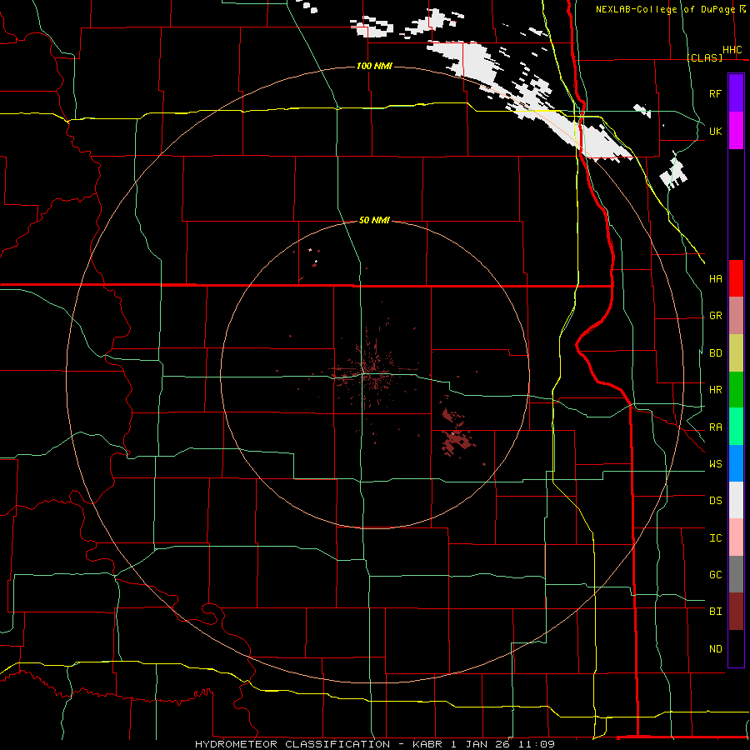
Task: Click the DS white legend swatch
Action: click(736, 500)
